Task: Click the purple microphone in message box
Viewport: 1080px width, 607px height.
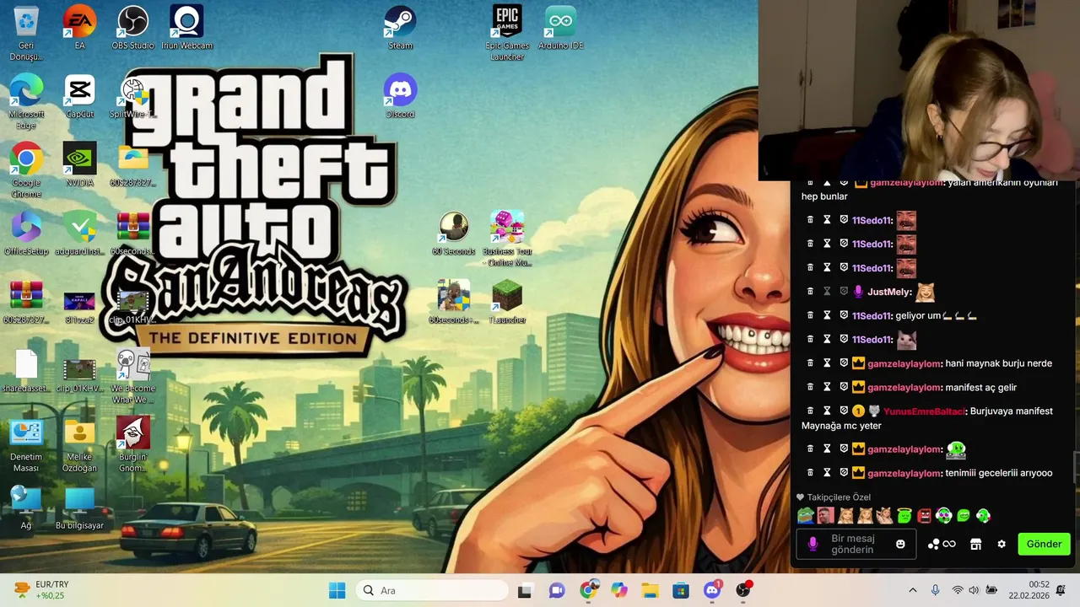Action: point(813,545)
